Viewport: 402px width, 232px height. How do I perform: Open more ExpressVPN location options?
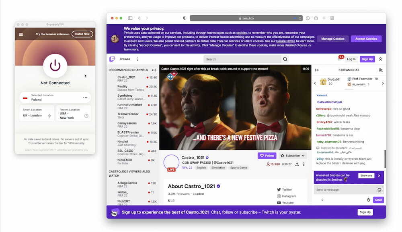(85, 97)
